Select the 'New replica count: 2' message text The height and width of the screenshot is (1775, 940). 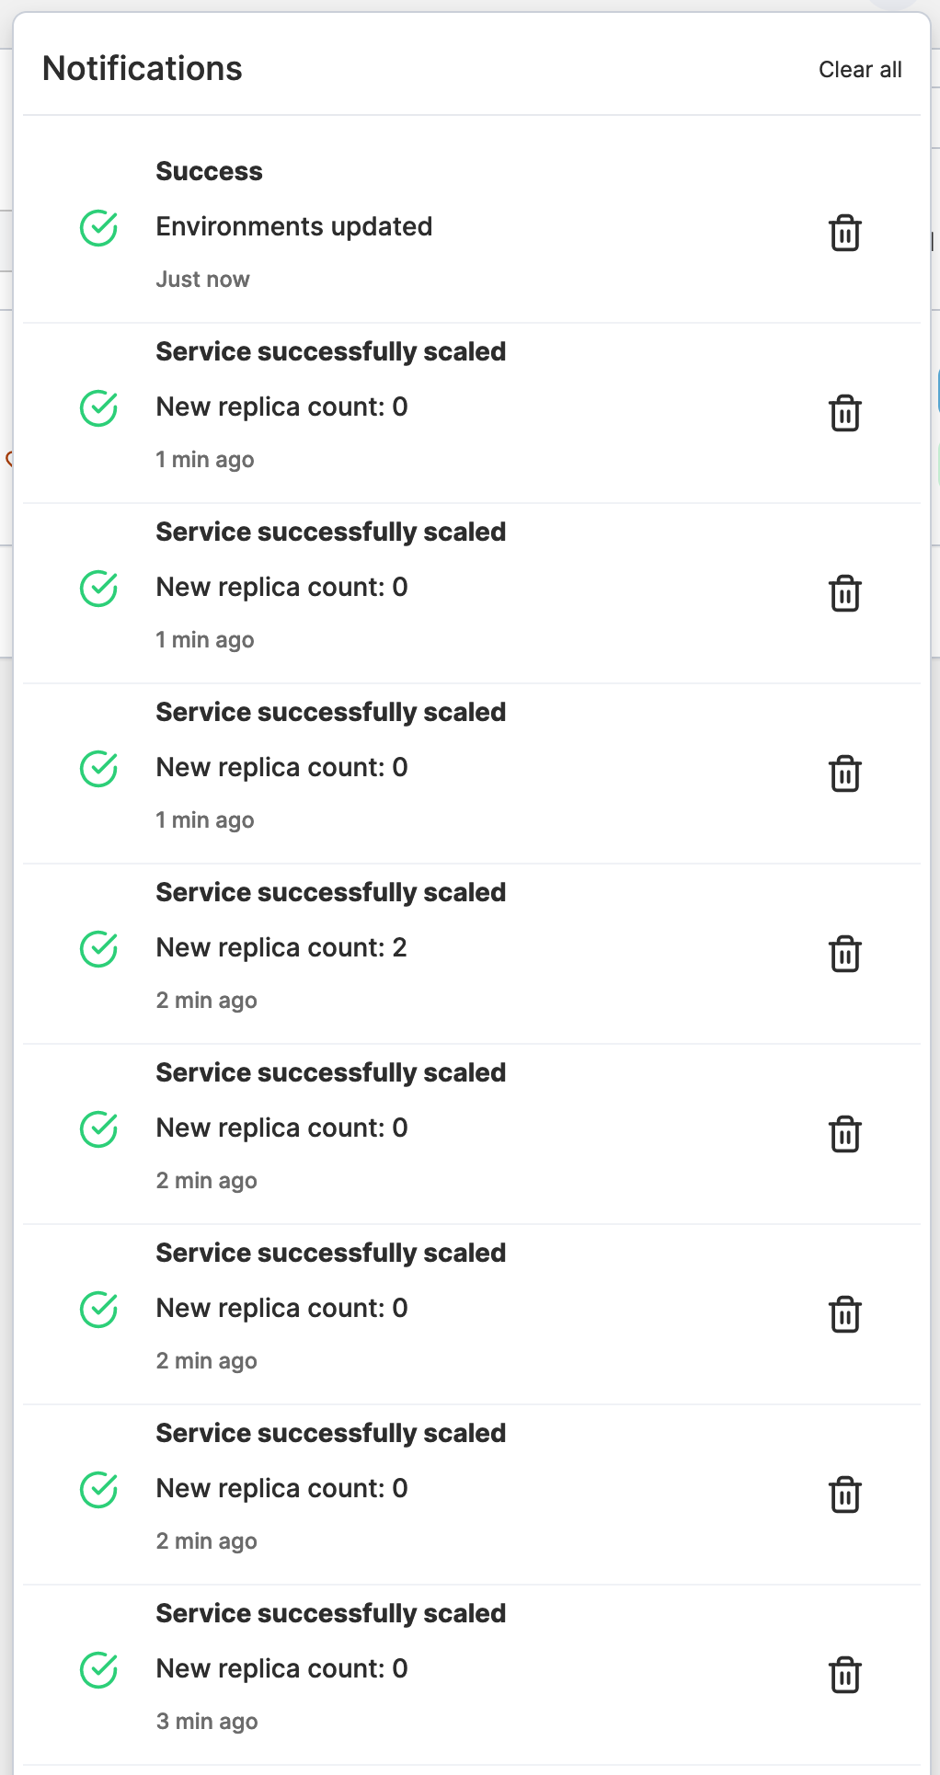coord(281,947)
